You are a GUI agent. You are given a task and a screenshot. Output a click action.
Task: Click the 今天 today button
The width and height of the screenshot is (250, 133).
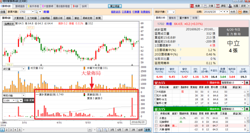[x=233, y=12]
